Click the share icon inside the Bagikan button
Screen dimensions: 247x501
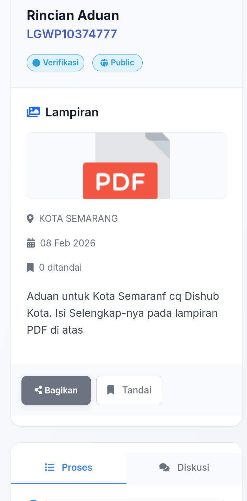pyautogui.click(x=39, y=390)
